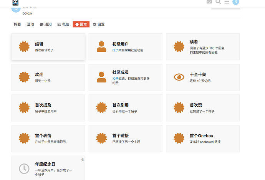Open the 首次提及 badge title
This screenshot has height=180, width=265.
(43, 105)
